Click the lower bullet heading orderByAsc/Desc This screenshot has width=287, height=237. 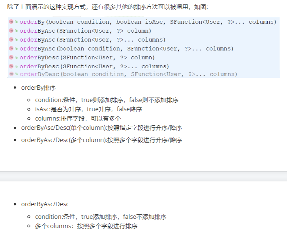pyautogui.click(x=45, y=204)
